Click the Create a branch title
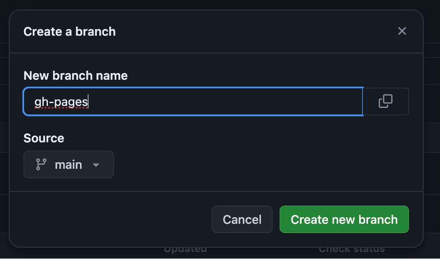This screenshot has height=259, width=440. [70, 32]
